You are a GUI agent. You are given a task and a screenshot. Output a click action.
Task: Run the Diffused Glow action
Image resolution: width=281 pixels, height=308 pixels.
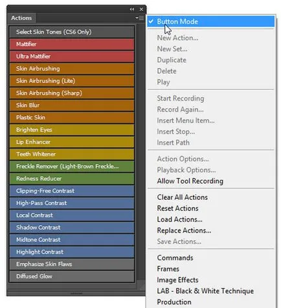click(72, 276)
